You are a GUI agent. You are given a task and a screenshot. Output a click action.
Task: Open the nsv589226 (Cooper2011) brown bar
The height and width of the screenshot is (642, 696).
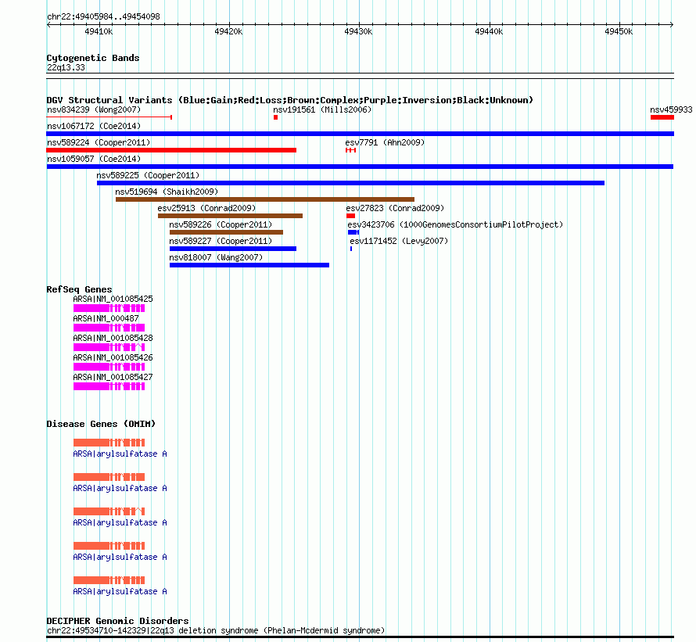(x=226, y=232)
